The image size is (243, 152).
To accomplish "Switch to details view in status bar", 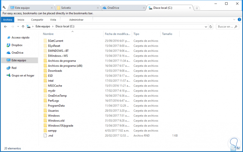I will pos(233,148).
